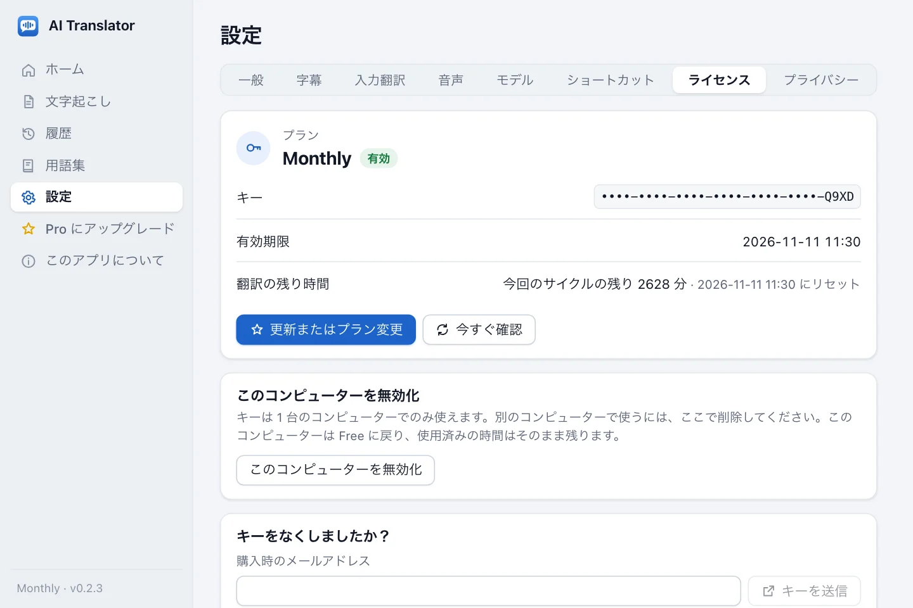Viewport: 913px width, 608px height.
Task: Click the 更新またはプラン変更 button
Action: pyautogui.click(x=326, y=330)
